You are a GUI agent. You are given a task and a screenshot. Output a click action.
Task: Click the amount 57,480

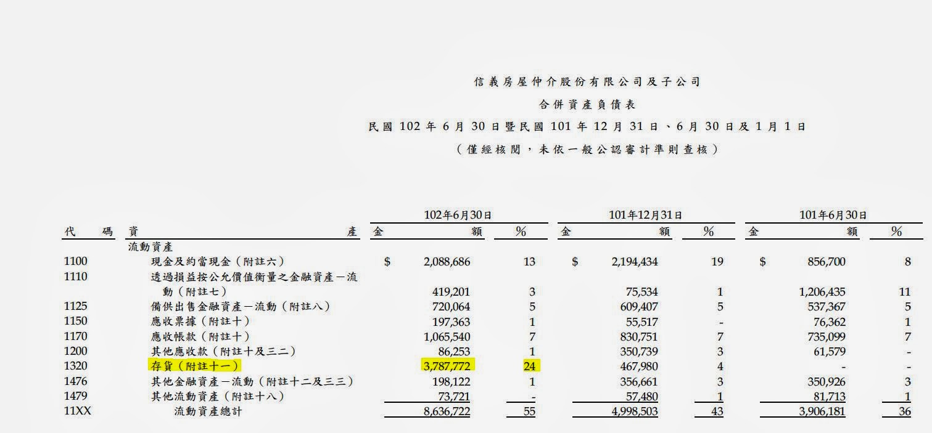(642, 396)
